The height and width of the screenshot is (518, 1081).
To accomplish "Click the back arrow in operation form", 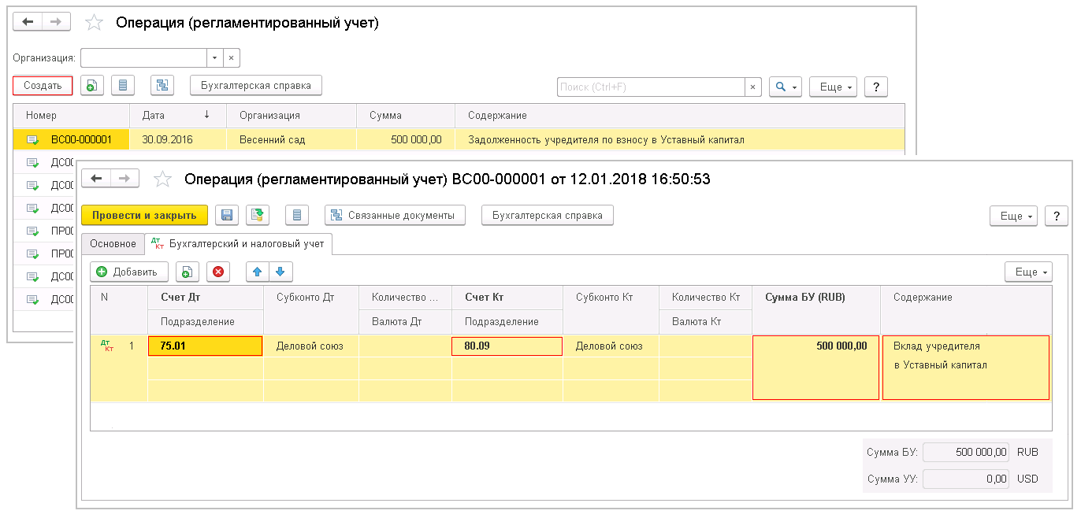I will tap(96, 179).
